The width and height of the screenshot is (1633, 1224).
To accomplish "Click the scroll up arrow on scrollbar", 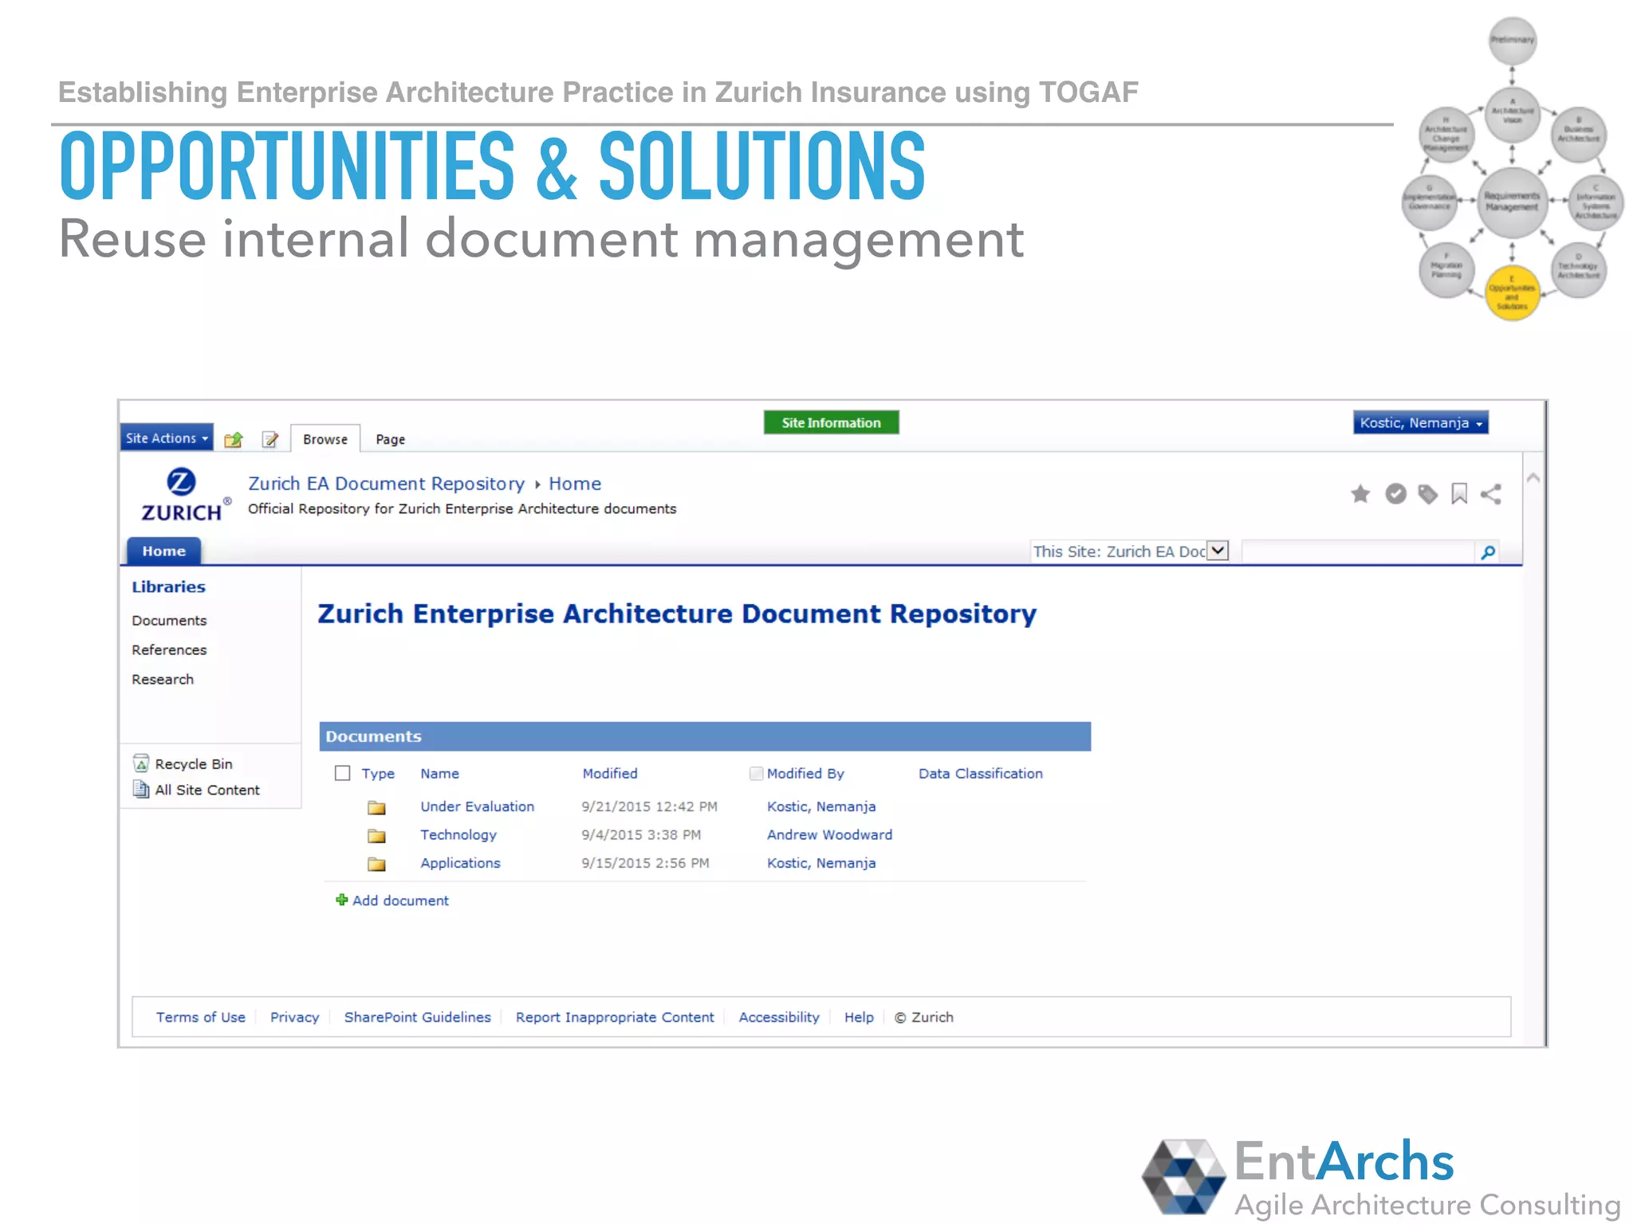I will [x=1533, y=478].
